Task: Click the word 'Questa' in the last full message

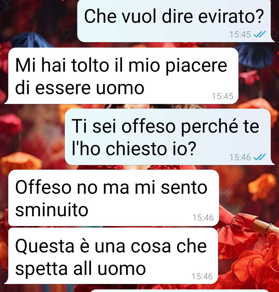Action: 45,246
